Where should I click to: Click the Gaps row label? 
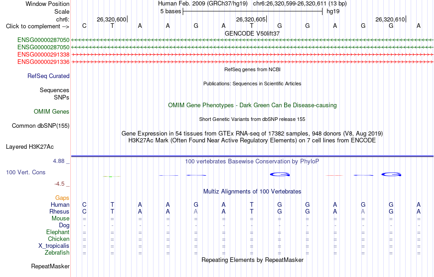[62, 198]
